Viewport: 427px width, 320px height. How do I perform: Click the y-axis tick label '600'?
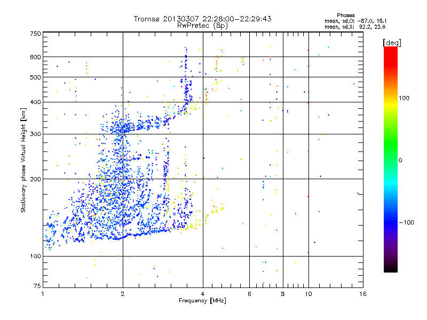coord(35,57)
